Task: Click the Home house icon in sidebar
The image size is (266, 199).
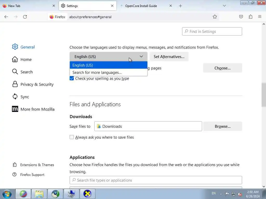Action: click(15, 59)
